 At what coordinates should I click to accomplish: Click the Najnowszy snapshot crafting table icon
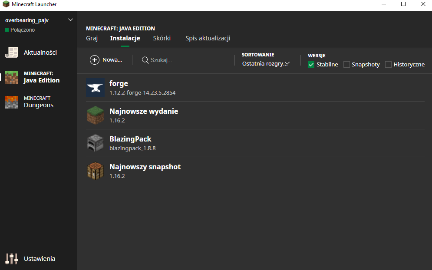click(x=96, y=171)
